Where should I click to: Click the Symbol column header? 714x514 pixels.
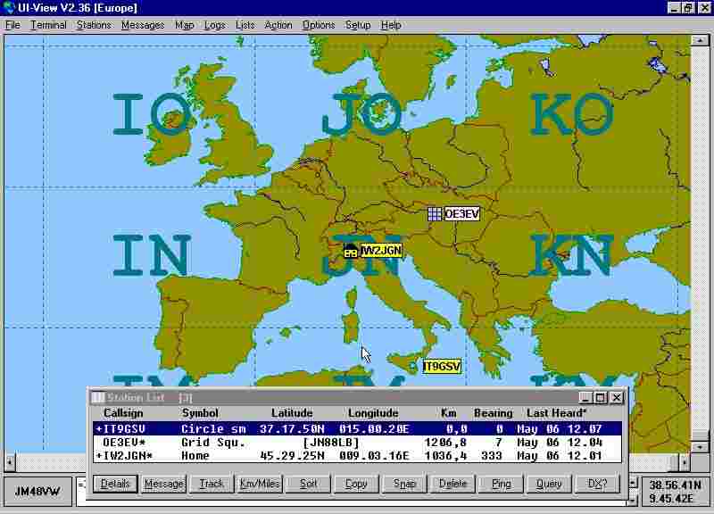(200, 413)
